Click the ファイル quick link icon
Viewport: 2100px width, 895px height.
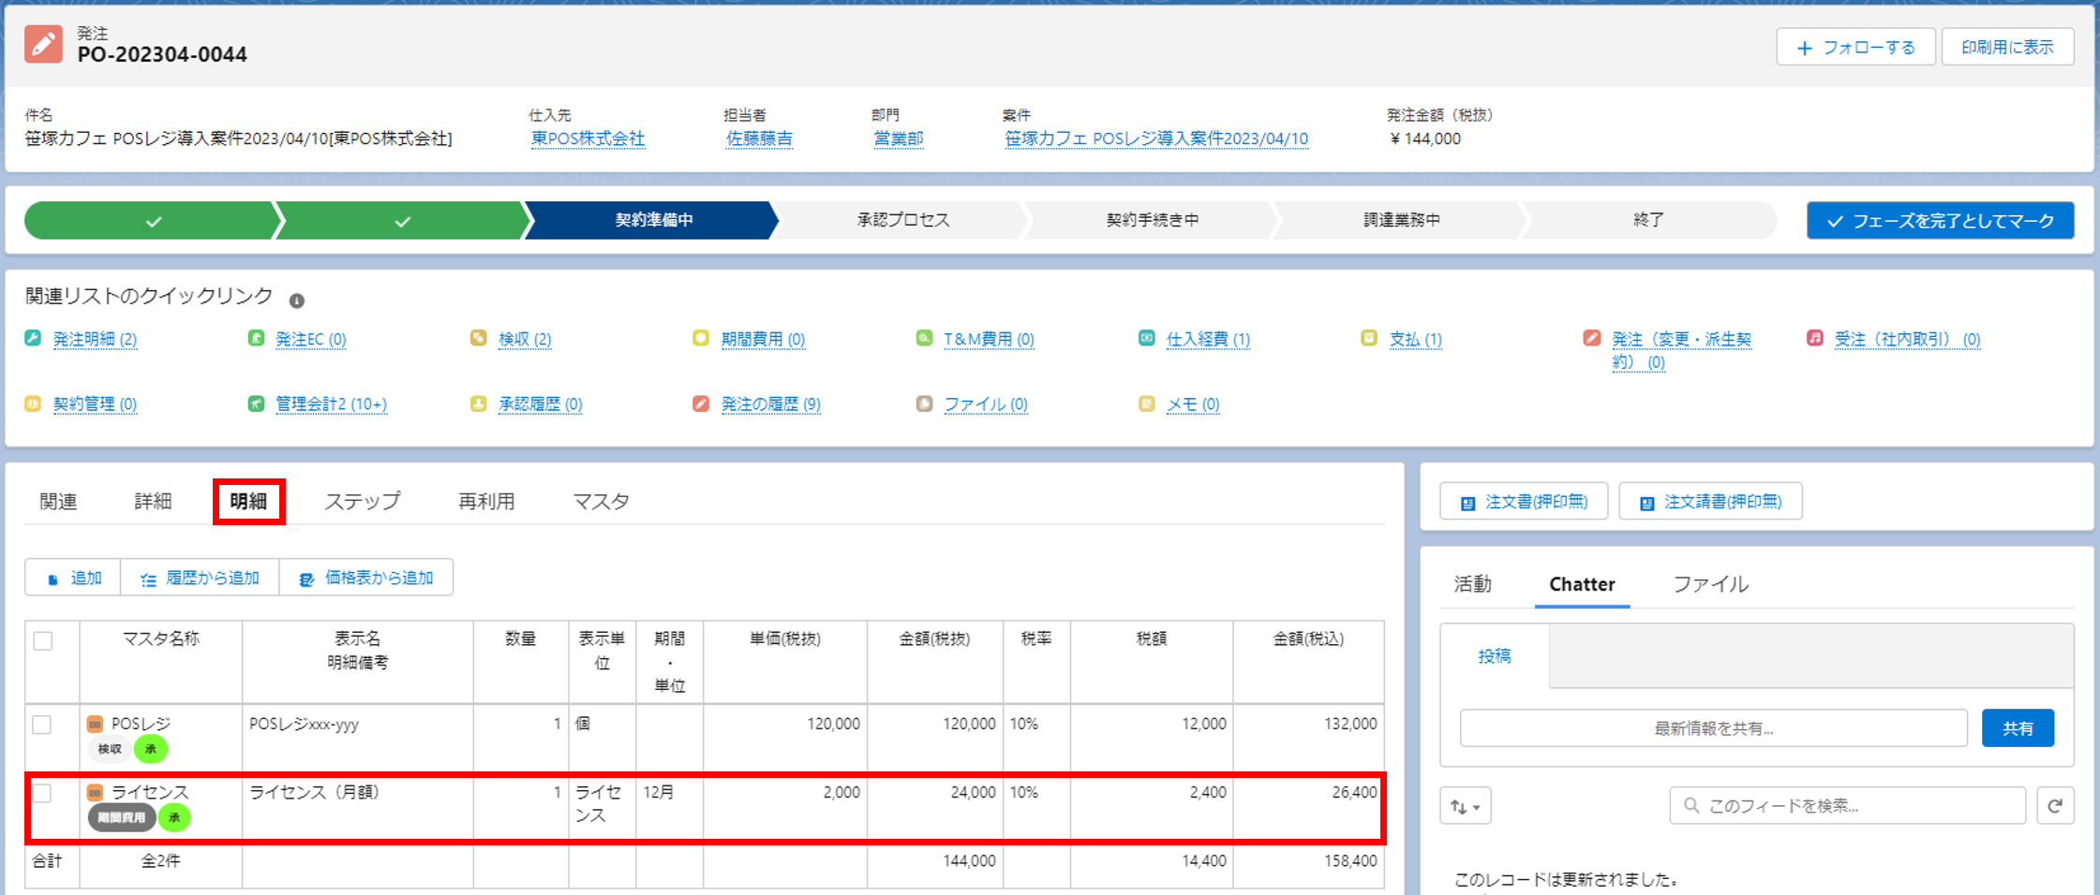(x=924, y=403)
